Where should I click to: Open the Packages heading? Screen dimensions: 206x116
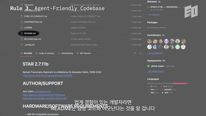point(152,23)
